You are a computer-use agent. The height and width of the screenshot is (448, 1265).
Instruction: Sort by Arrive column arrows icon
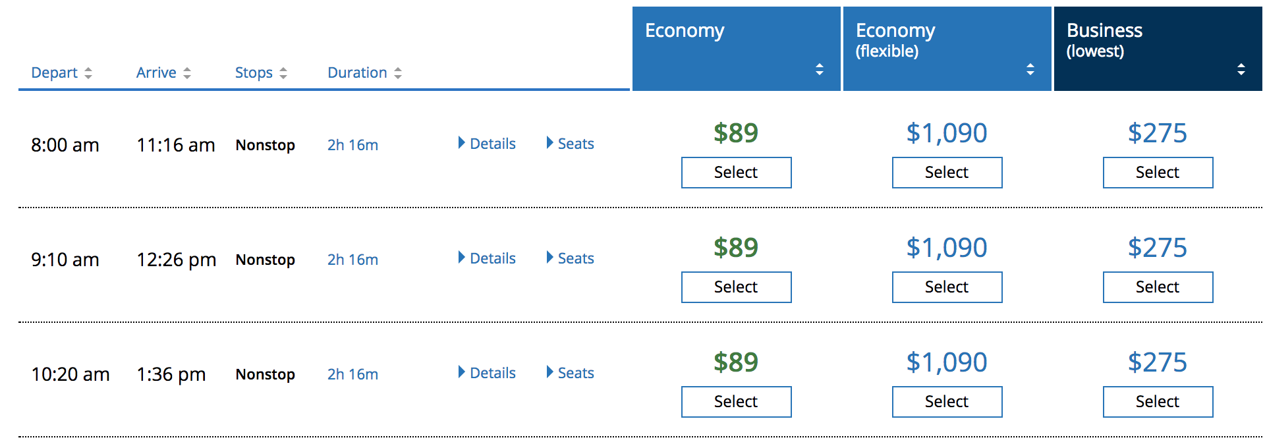pos(187,73)
